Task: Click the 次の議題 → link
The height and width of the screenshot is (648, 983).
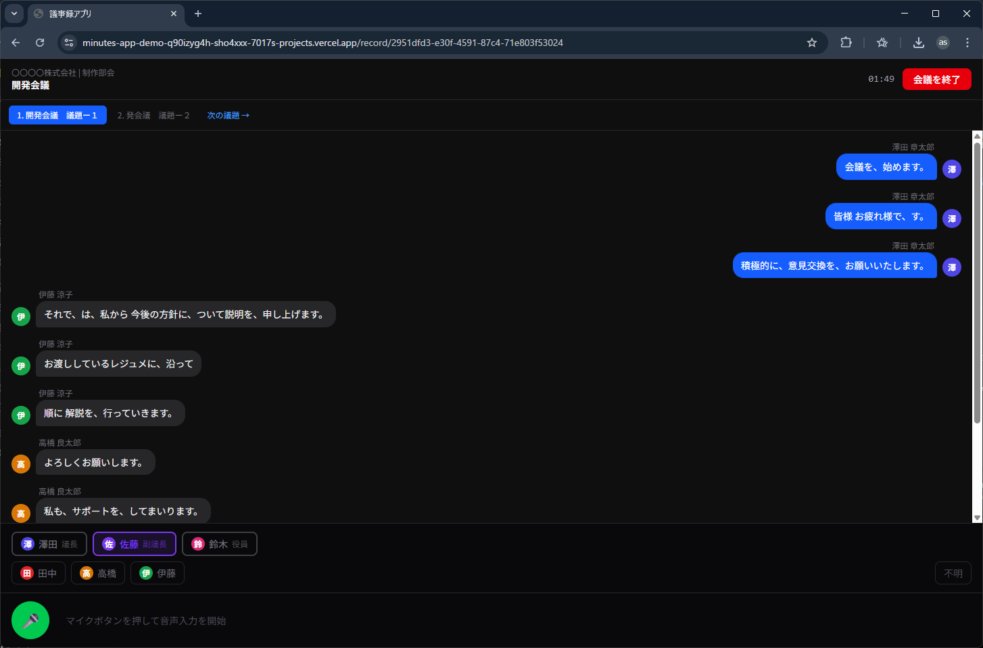Action: [228, 116]
